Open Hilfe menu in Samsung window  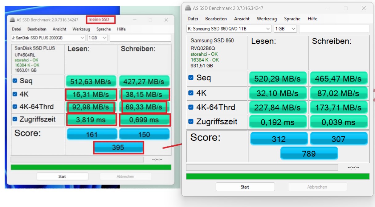coord(312,18)
